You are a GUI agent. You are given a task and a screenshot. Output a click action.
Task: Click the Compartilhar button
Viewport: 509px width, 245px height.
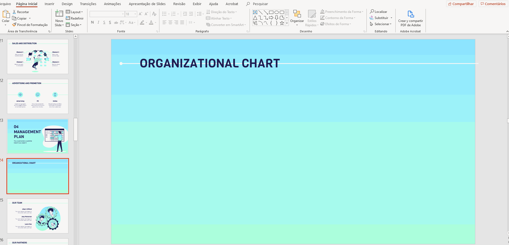click(461, 4)
